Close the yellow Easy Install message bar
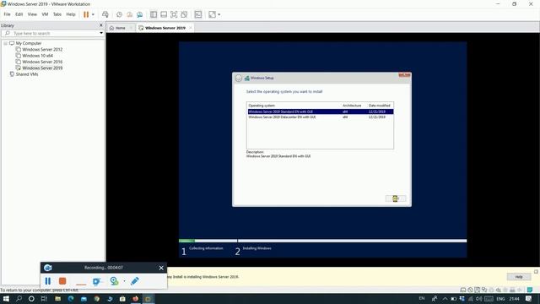 pyautogui.click(x=536, y=272)
